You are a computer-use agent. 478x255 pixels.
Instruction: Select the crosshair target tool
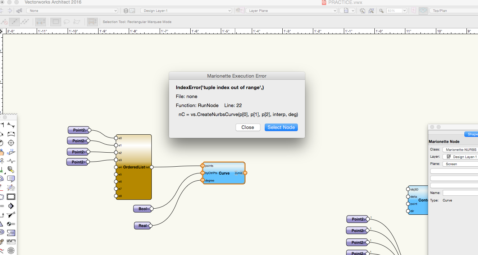tap(11, 143)
